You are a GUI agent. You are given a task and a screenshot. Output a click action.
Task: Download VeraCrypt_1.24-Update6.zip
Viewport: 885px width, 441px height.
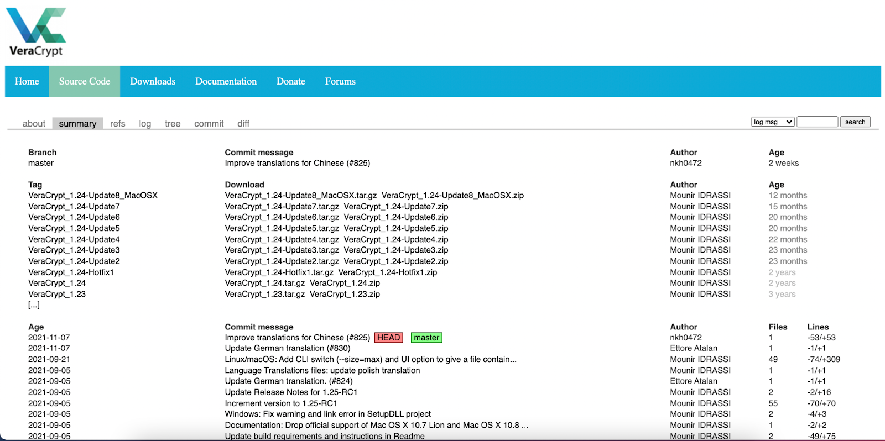[x=396, y=217]
